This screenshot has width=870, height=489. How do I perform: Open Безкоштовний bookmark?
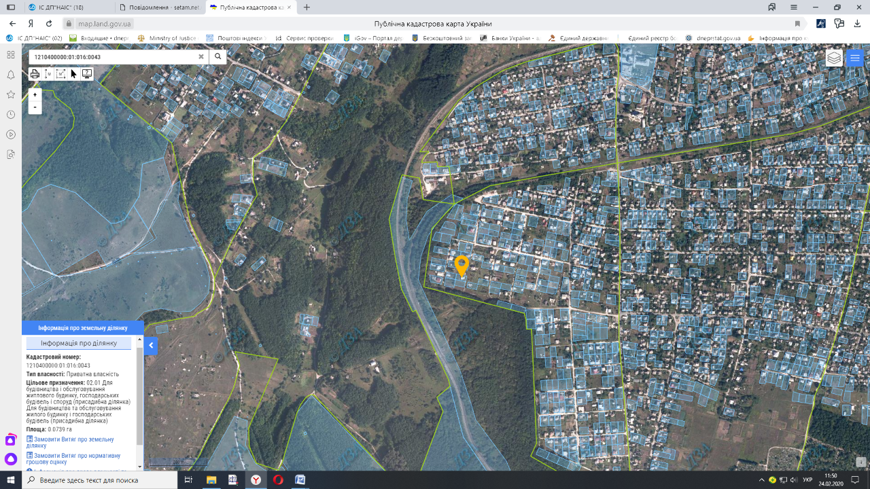(441, 38)
